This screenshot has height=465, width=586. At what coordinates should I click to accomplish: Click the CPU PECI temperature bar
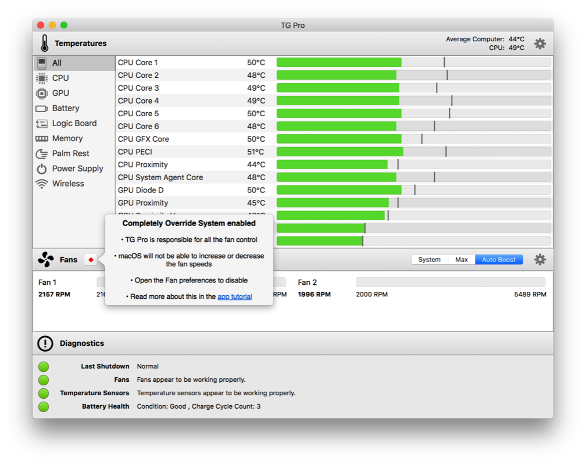pyautogui.click(x=414, y=152)
